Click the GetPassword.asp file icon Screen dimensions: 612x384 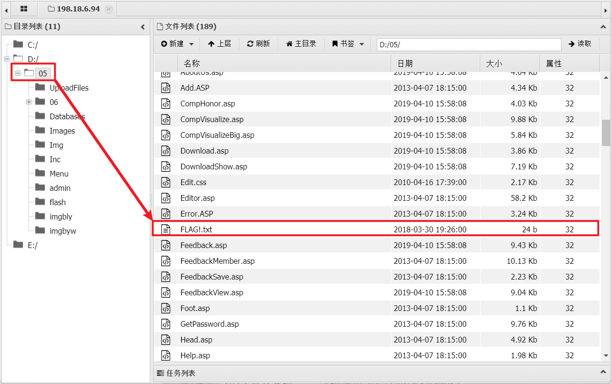coord(166,324)
